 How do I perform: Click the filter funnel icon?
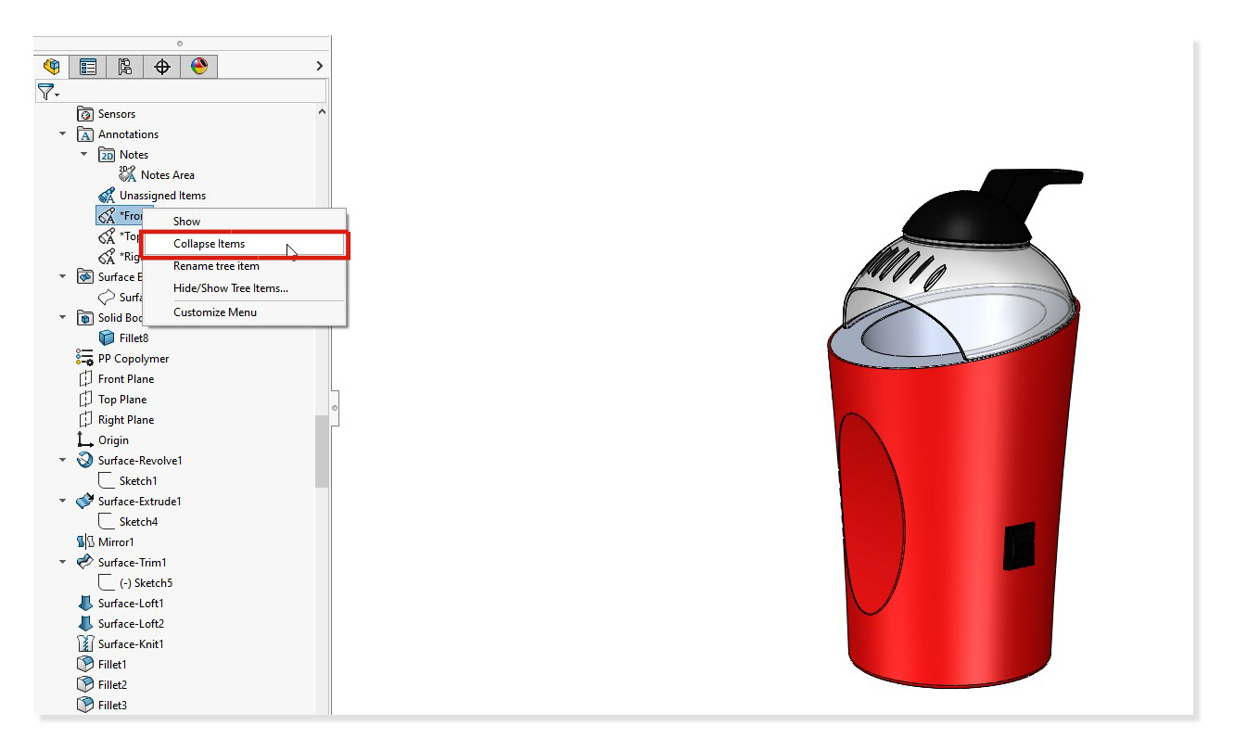tap(45, 91)
